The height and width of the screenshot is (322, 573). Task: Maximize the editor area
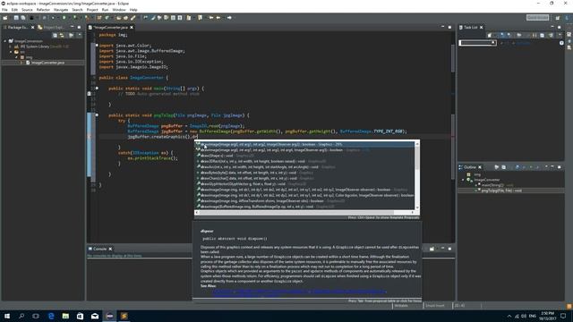tap(449, 27)
